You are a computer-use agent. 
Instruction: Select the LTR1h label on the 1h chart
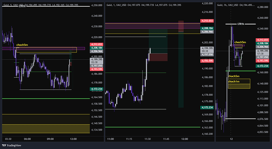240,24
